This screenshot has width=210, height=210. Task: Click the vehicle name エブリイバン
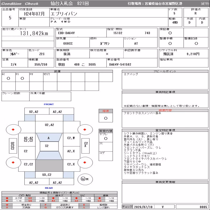[x=64, y=14]
